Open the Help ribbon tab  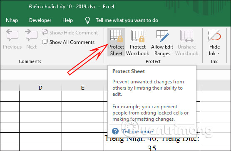tap(67, 20)
